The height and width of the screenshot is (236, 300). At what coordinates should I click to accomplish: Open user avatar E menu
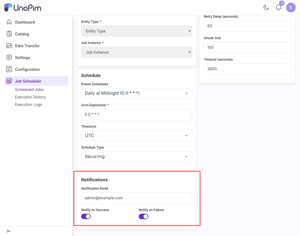coord(291,8)
